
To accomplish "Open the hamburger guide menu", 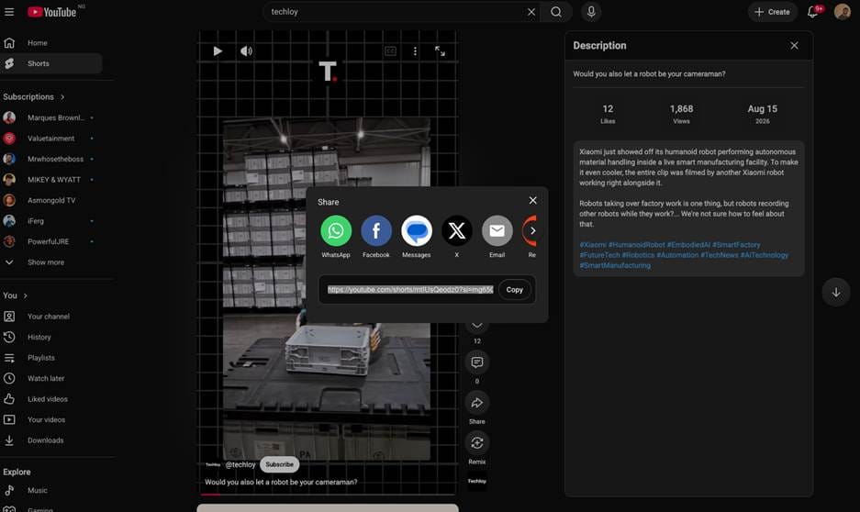I will [x=9, y=12].
